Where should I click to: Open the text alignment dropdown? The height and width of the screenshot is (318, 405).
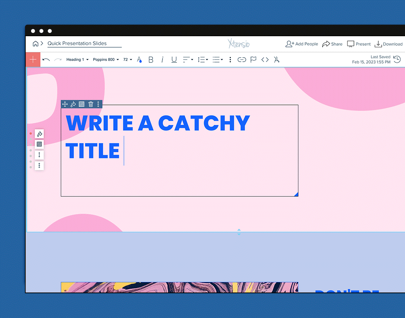tap(188, 60)
